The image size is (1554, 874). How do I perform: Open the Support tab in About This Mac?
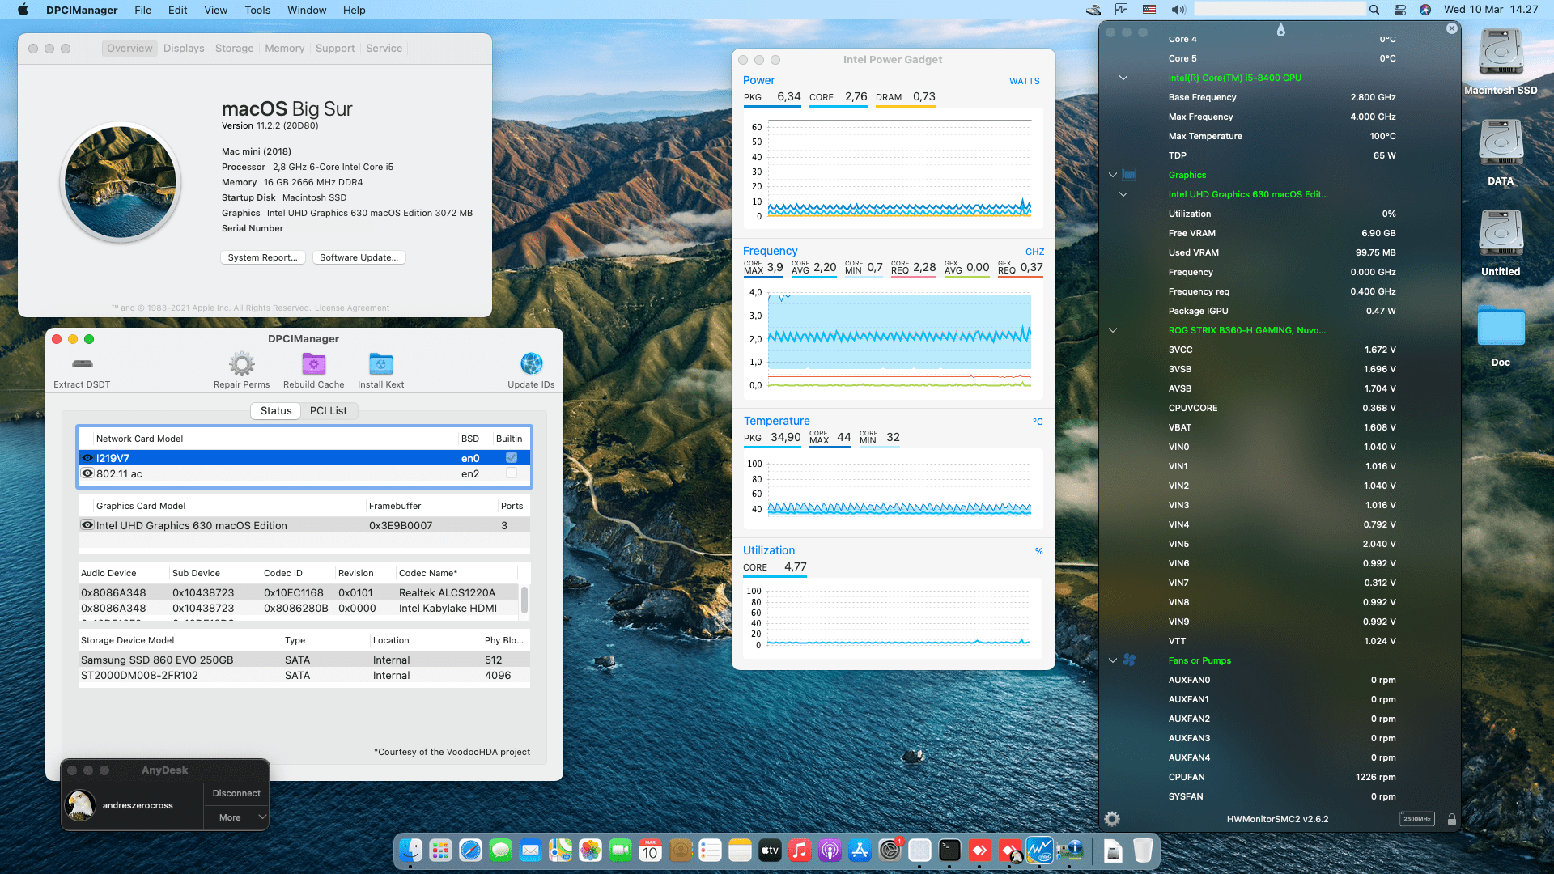click(x=335, y=49)
